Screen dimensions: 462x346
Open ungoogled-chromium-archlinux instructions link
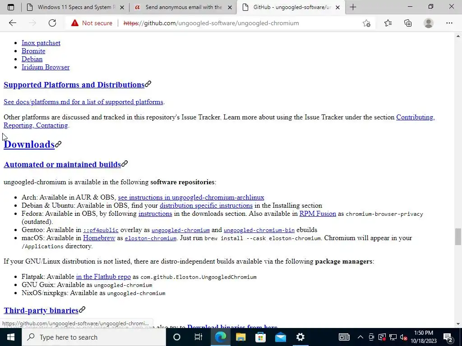coord(191,197)
